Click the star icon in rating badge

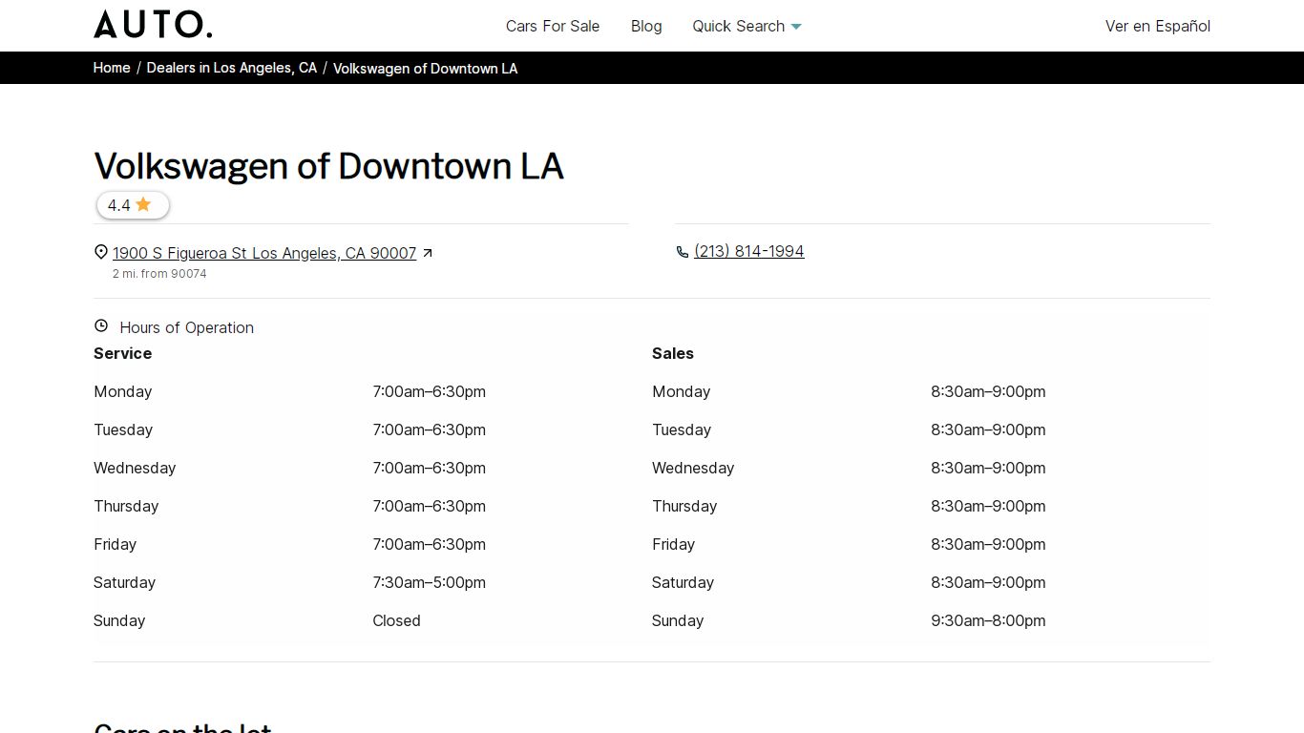[143, 204]
